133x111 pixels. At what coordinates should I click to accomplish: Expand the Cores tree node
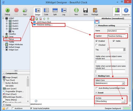(x=3, y=37)
